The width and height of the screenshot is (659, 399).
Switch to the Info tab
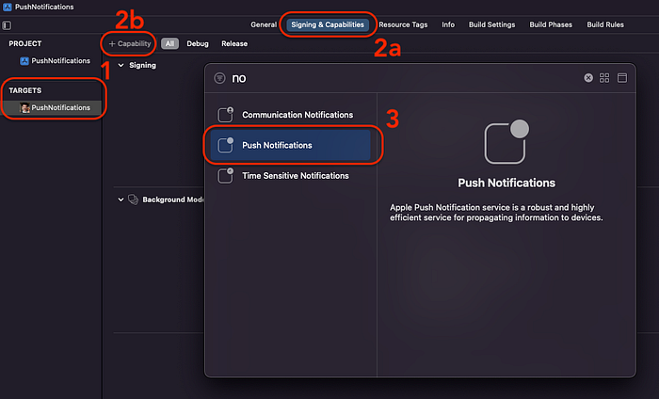coord(448,24)
